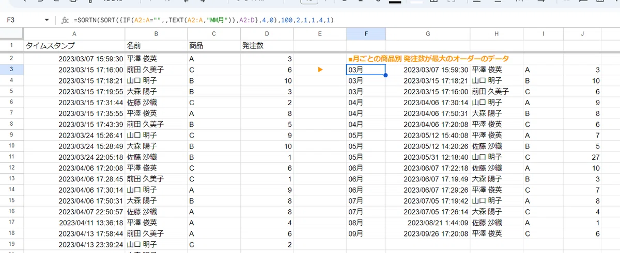Click timestamp 2023/04/13 17:58:44 in column A
Image resolution: width=620 pixels, height=253 pixels.
(90, 233)
